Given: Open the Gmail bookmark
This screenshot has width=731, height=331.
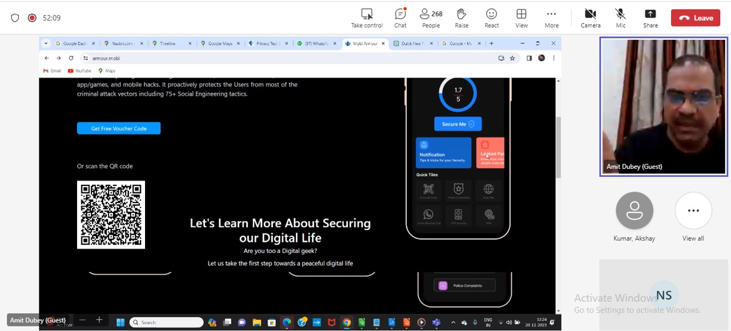Looking at the screenshot, I should click(x=52, y=71).
